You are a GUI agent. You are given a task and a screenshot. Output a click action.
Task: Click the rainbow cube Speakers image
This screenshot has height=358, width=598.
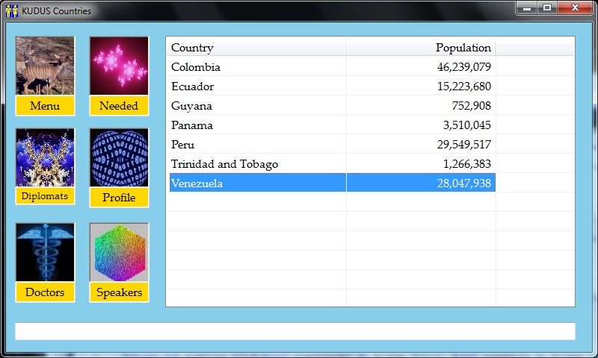point(119,252)
